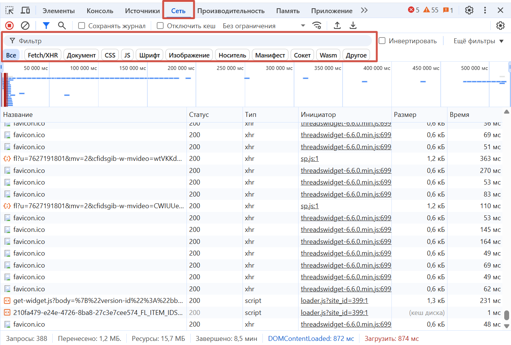Image resolution: width=511 pixels, height=345 pixels.
Task: Switch to the Консоль tab
Action: click(x=100, y=11)
